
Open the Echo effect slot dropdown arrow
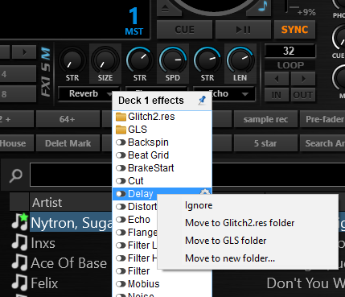point(244,94)
